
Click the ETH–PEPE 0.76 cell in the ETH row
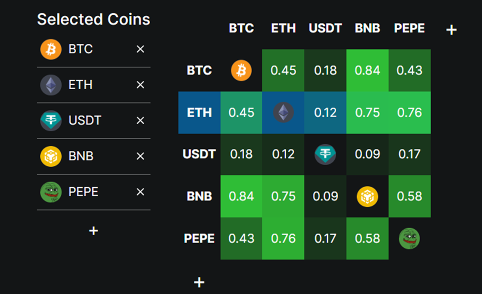click(409, 112)
